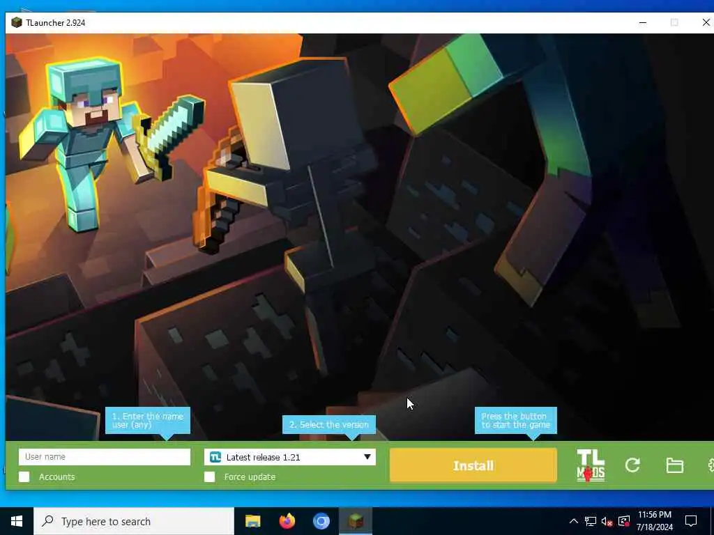This screenshot has height=535, width=714.
Task: Launch File Explorer from taskbar
Action: tap(252, 521)
